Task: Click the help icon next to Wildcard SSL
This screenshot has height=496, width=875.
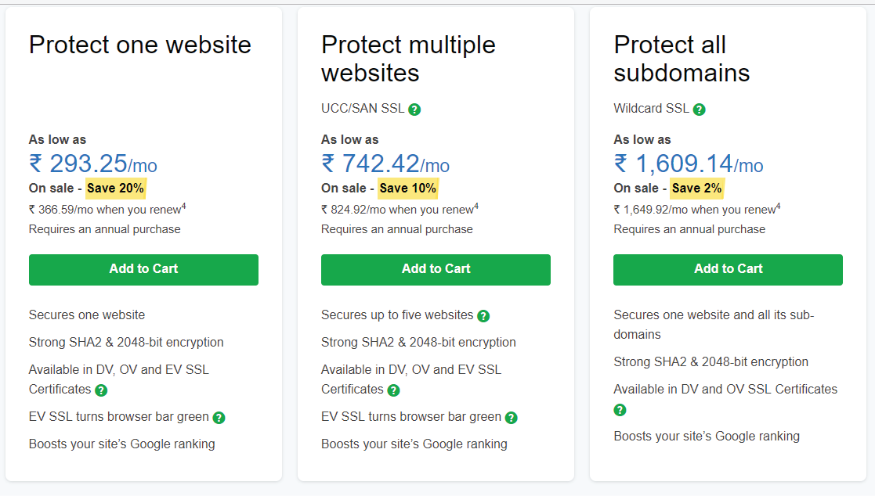Action: click(x=699, y=110)
